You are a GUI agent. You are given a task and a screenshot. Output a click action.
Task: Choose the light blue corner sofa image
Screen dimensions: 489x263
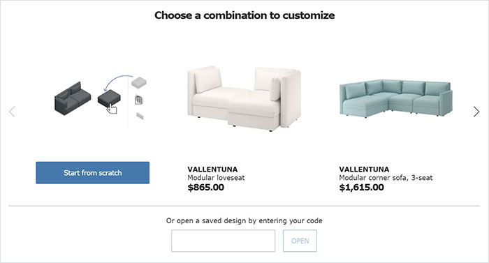click(396, 98)
